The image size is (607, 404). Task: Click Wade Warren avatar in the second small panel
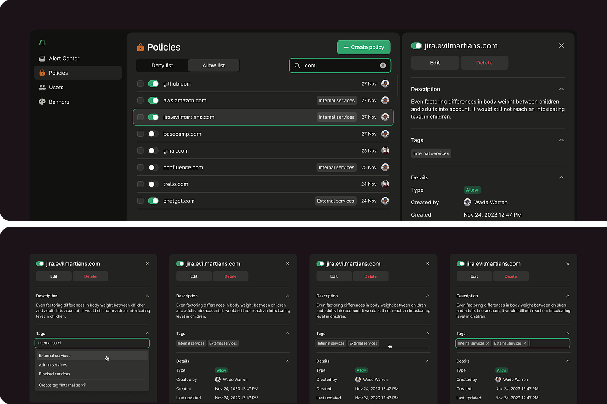coord(218,380)
